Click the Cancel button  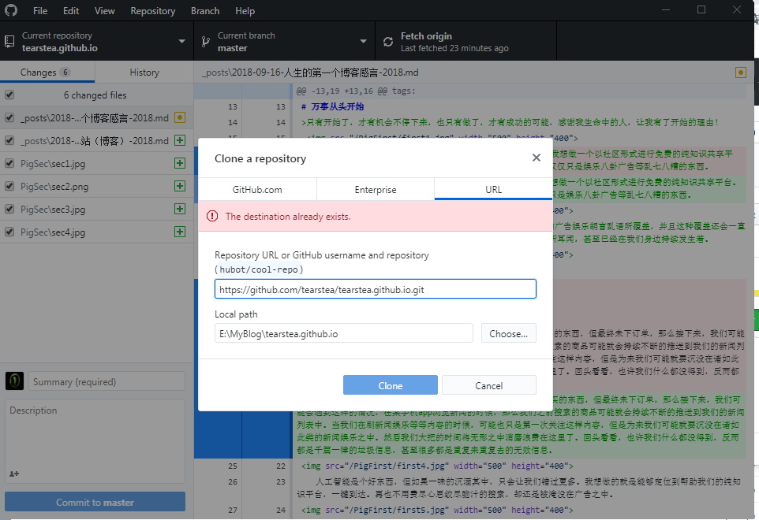(489, 385)
